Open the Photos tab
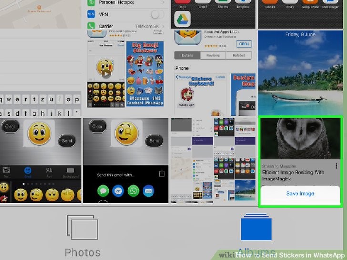This screenshot has height=260, width=347. tap(82, 236)
